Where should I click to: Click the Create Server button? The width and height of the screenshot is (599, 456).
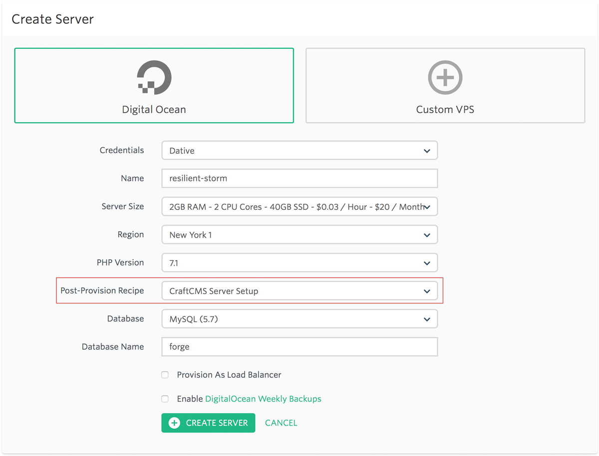click(208, 423)
